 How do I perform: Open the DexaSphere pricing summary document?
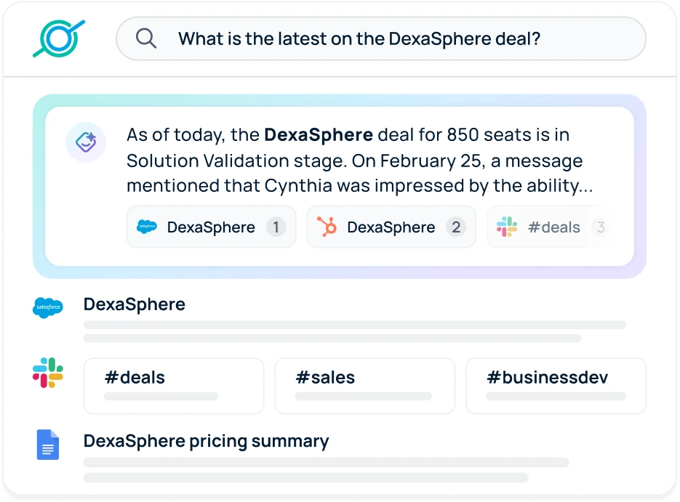[x=206, y=441]
